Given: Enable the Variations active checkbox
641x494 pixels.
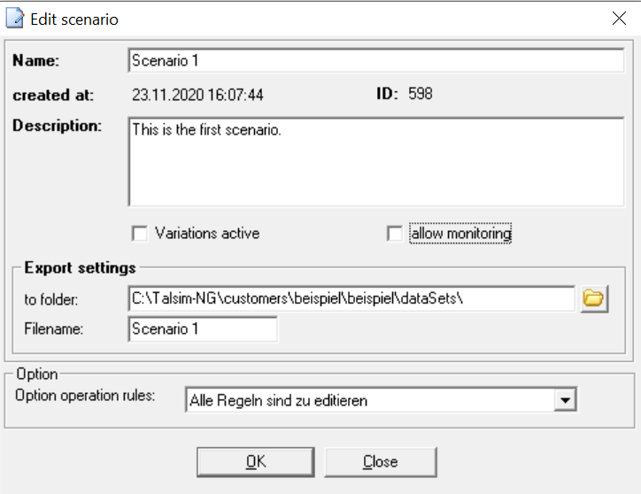Looking at the screenshot, I should click(x=139, y=234).
